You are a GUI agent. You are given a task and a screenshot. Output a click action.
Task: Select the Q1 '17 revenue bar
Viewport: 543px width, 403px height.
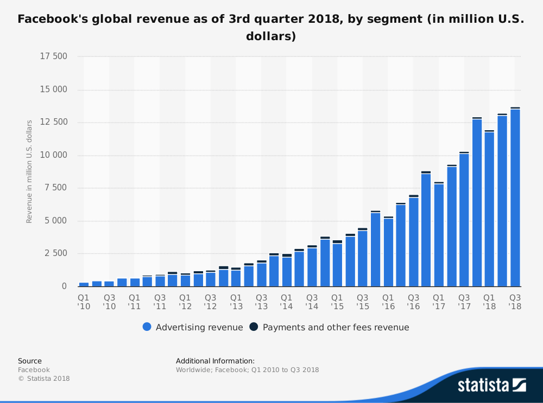[x=439, y=234]
